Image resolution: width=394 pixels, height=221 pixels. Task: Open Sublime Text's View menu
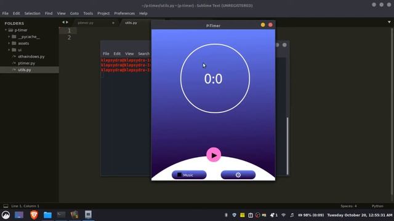(61, 14)
